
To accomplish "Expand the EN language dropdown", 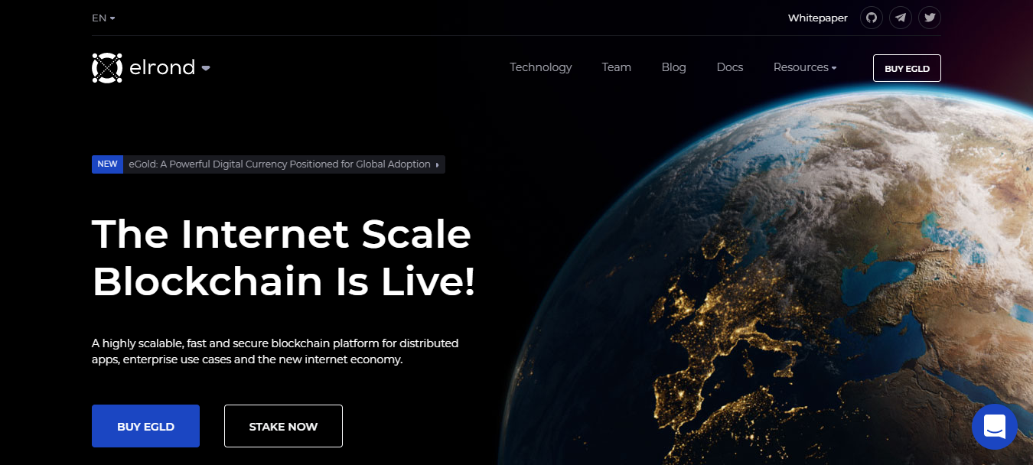I will [103, 18].
